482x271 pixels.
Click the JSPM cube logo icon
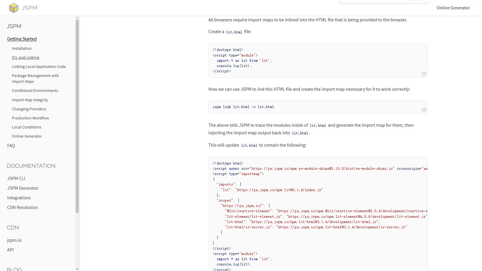[x=14, y=8]
